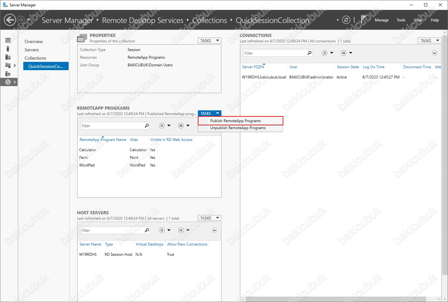The image size is (448, 302).
Task: Click Local Server icon in sidebar
Action: (8, 49)
